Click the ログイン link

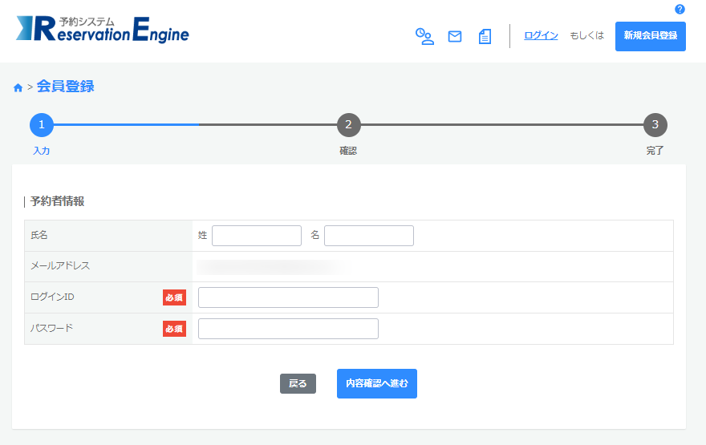tap(541, 35)
